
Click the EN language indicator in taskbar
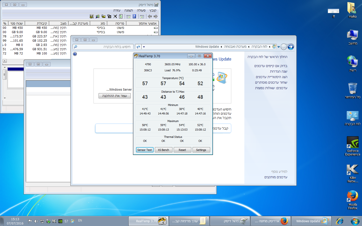(x=80, y=220)
